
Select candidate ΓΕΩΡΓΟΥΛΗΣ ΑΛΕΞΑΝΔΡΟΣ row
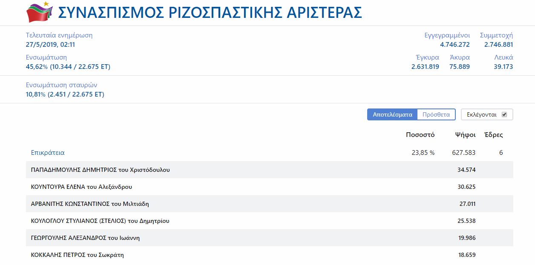(x=269, y=238)
